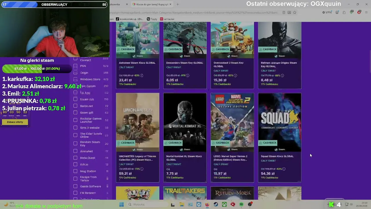Open the val tracker bookmark

[x=167, y=19]
